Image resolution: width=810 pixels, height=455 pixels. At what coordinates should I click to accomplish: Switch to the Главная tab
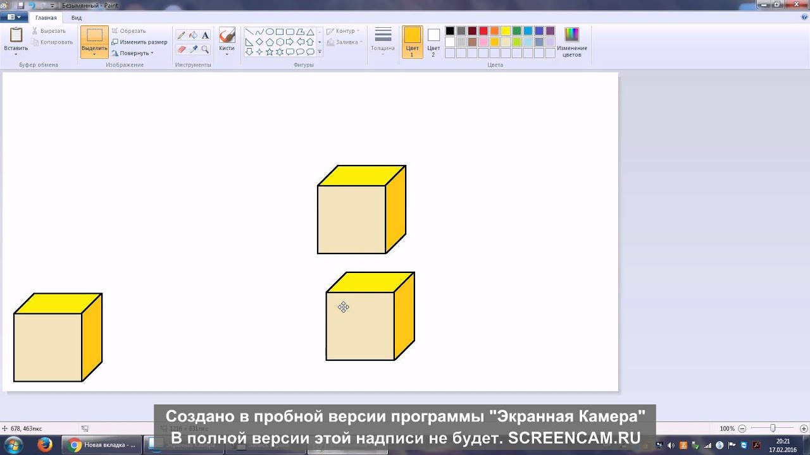click(46, 18)
